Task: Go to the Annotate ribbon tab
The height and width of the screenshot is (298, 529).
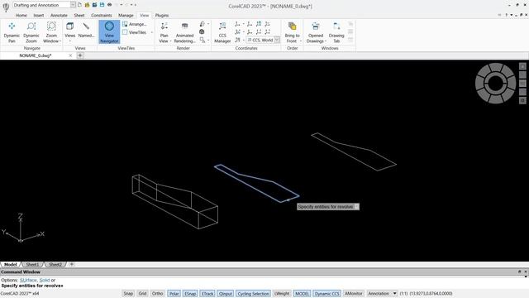Action: (59, 15)
